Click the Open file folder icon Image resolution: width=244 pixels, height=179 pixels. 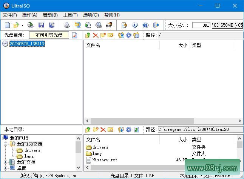[16, 25]
